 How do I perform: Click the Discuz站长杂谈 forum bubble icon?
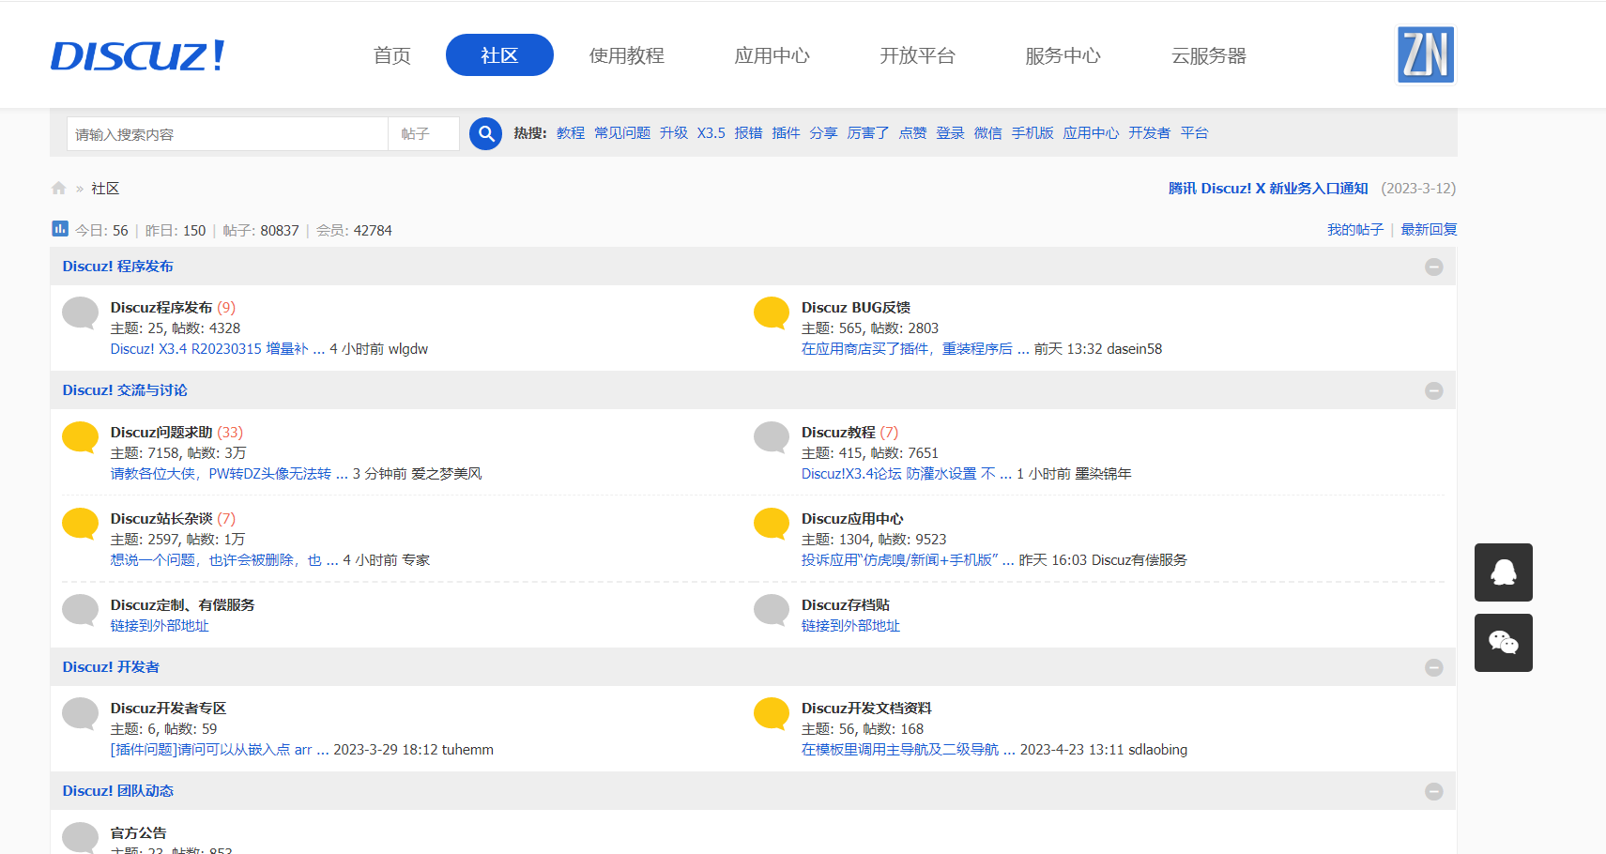click(81, 524)
